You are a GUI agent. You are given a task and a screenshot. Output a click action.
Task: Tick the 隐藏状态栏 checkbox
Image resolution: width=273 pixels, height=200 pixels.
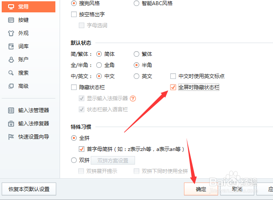74,87
